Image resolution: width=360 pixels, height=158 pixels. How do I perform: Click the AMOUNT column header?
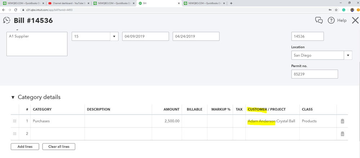coord(171,109)
